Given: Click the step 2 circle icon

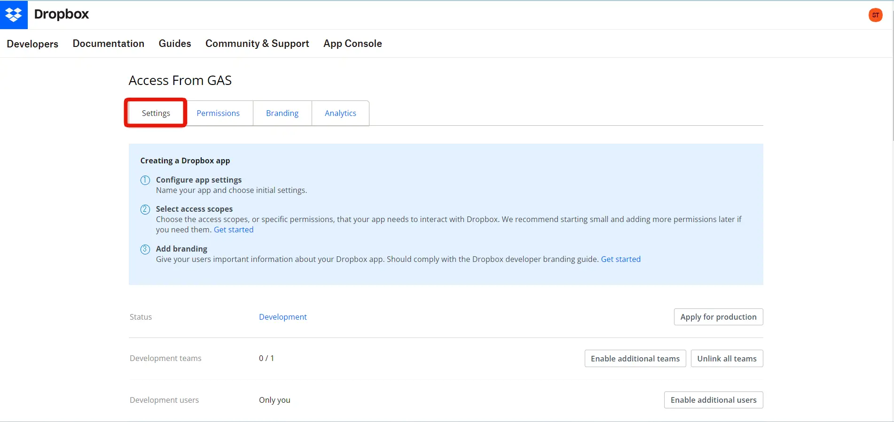Looking at the screenshot, I should tap(145, 209).
